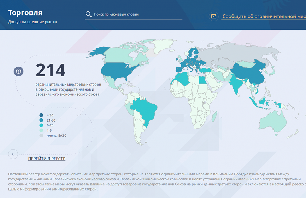Image resolution: width=306 pixels, height=198 pixels.
Task: Click the left chevron back arrow
Action: tap(13, 154)
